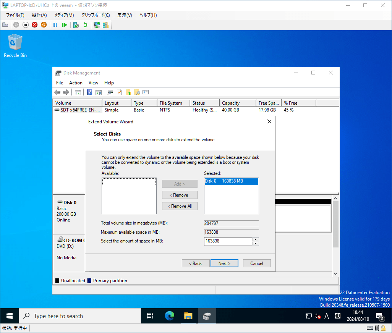Open Recycle Bin on the desktop
The height and width of the screenshot is (333, 392).
coord(15,46)
